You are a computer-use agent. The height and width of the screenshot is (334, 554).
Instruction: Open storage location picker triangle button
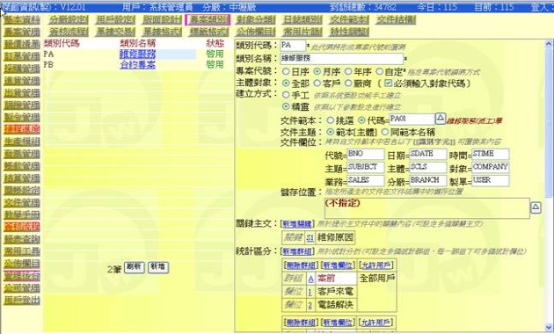pyautogui.click(x=536, y=207)
